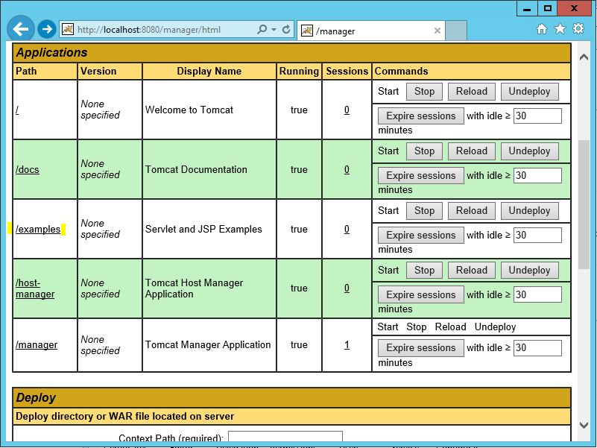
Task: Close the /manager tab
Action: click(x=438, y=31)
